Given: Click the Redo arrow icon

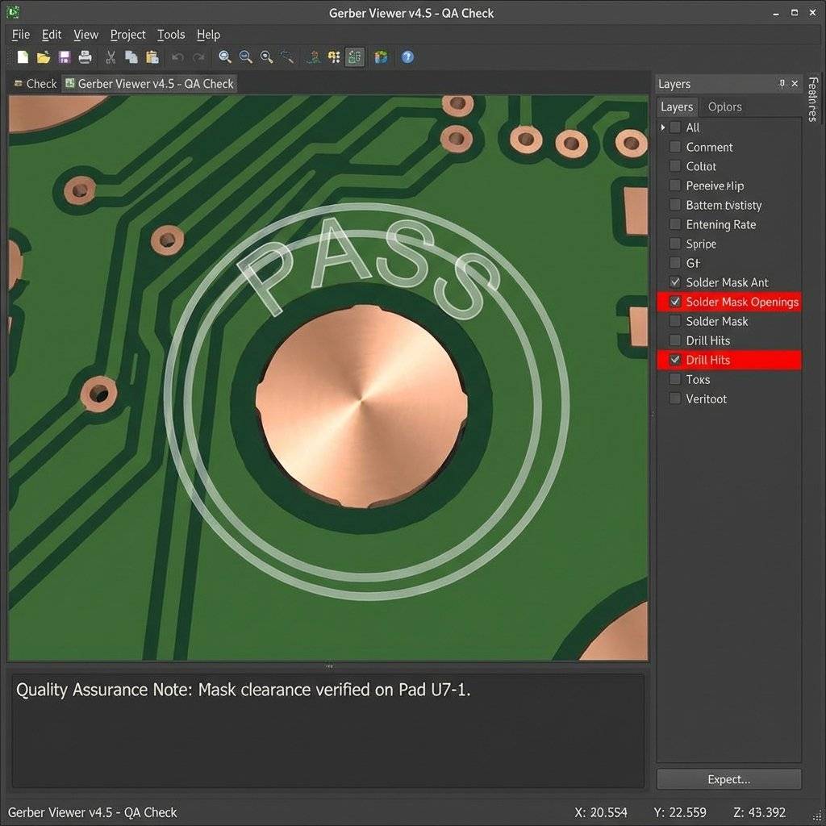Looking at the screenshot, I should coord(198,57).
